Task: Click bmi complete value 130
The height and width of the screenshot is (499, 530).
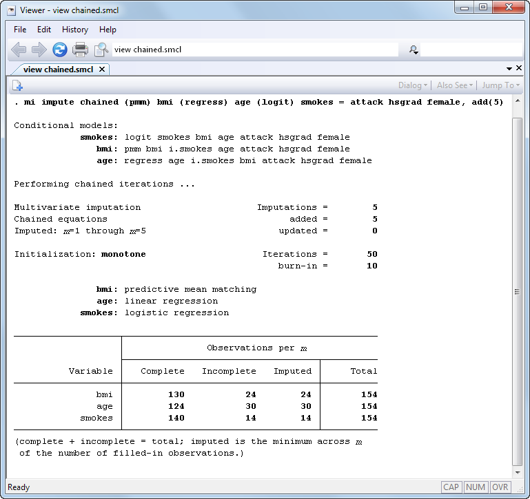Action: click(176, 394)
